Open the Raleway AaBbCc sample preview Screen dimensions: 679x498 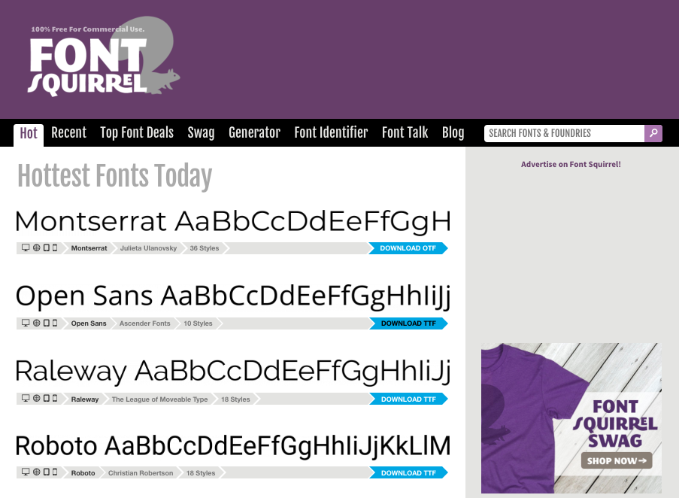pos(233,372)
